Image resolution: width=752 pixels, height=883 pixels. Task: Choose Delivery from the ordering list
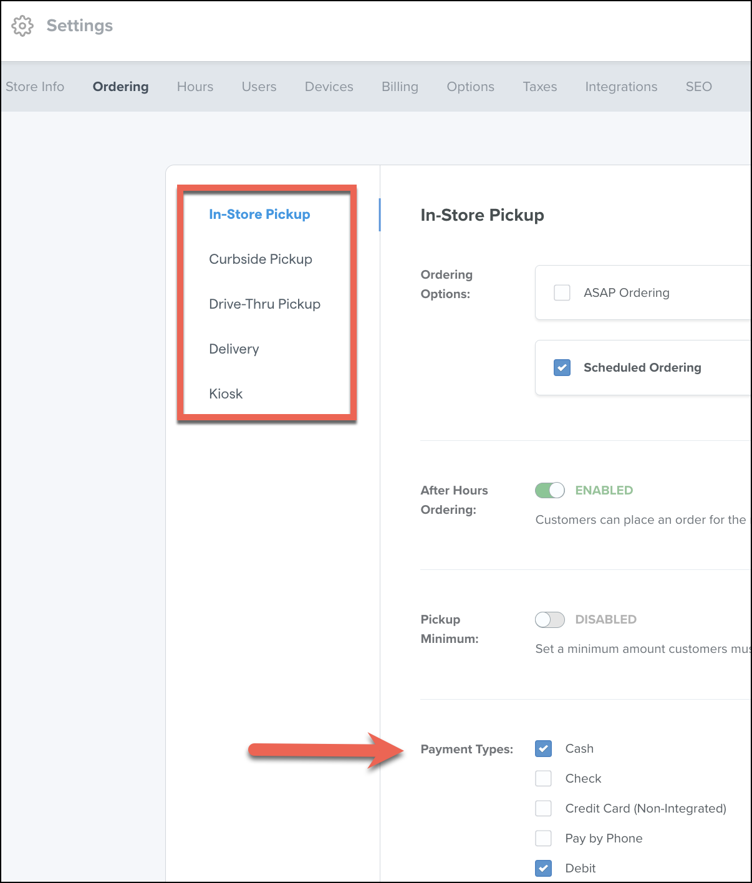(234, 349)
